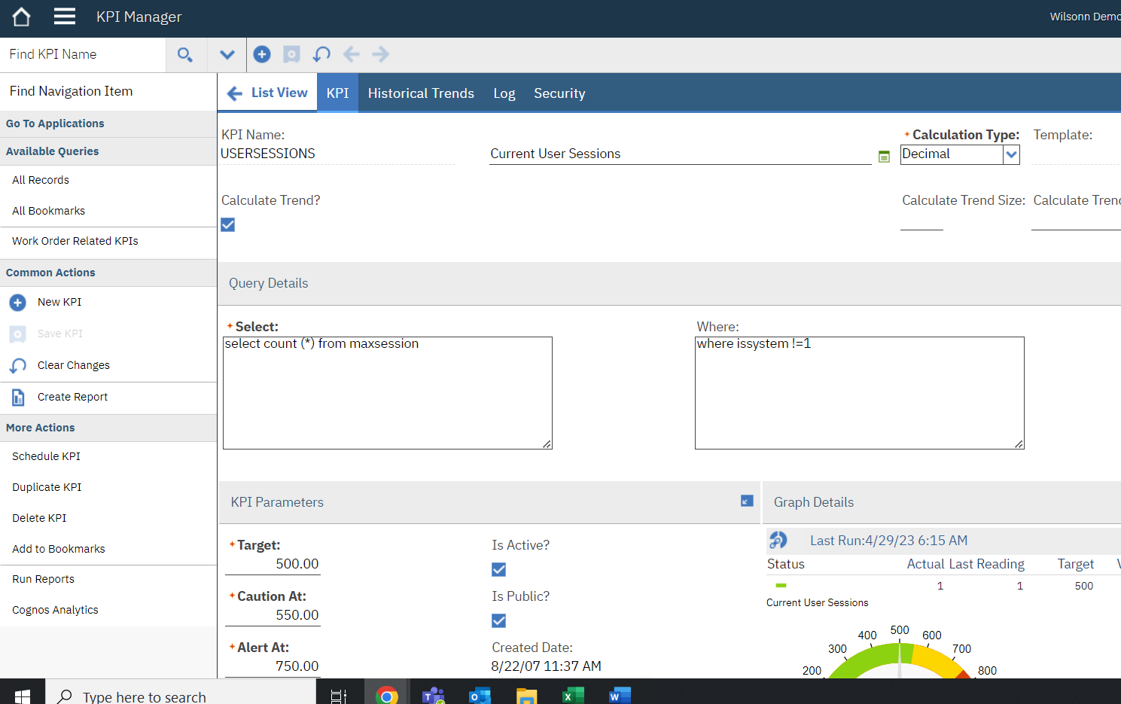Image resolution: width=1121 pixels, height=704 pixels.
Task: Open Excel from the Windows taskbar
Action: (573, 693)
